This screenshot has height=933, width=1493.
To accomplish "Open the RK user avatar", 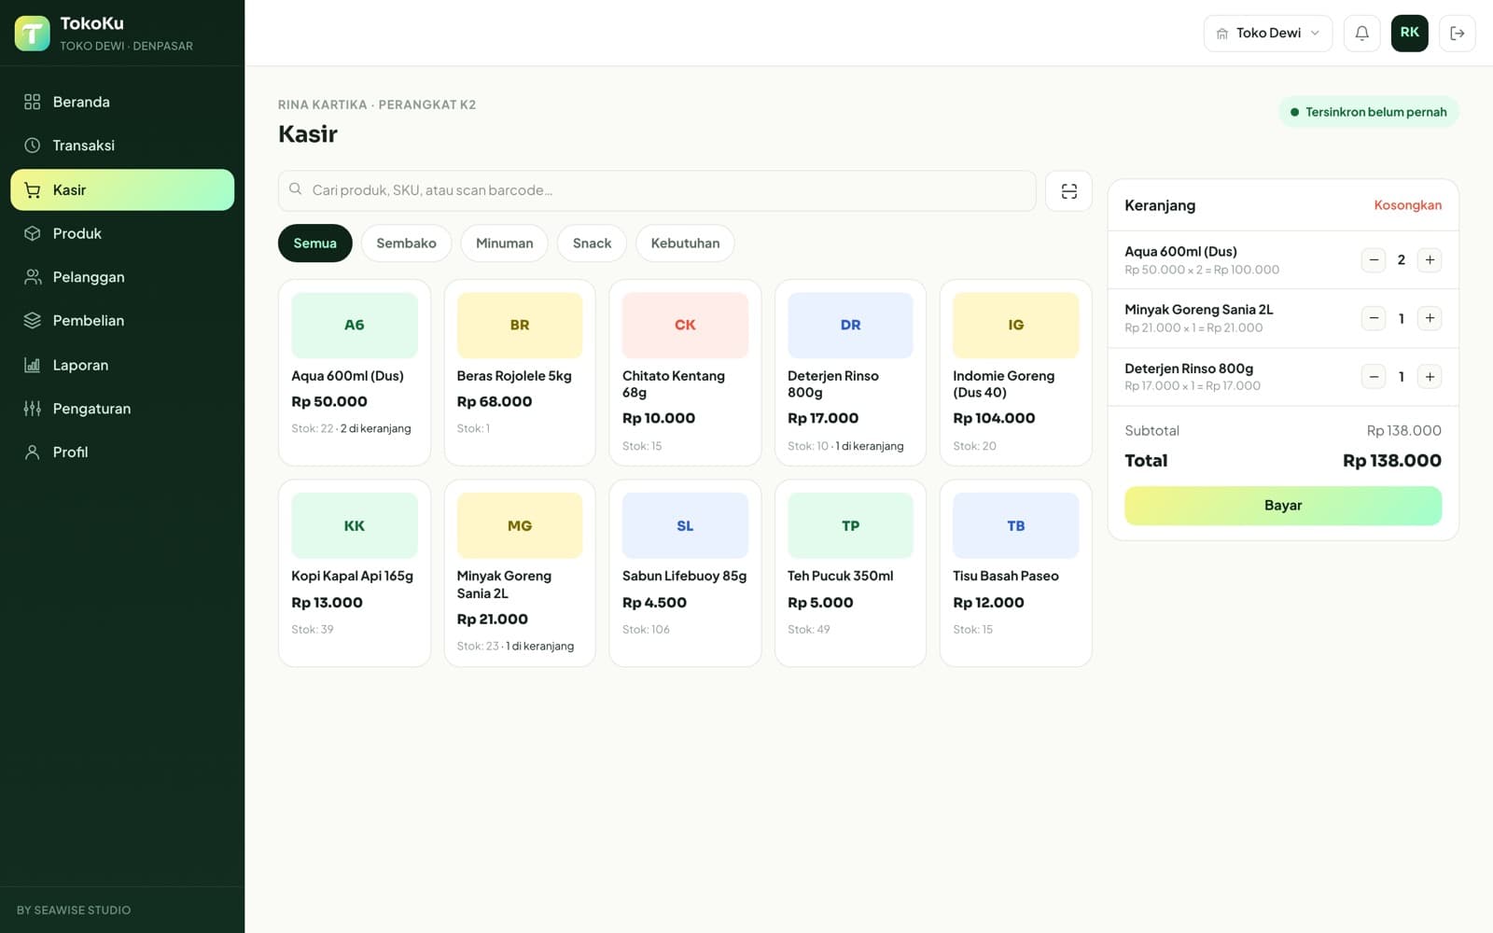I will point(1409,34).
